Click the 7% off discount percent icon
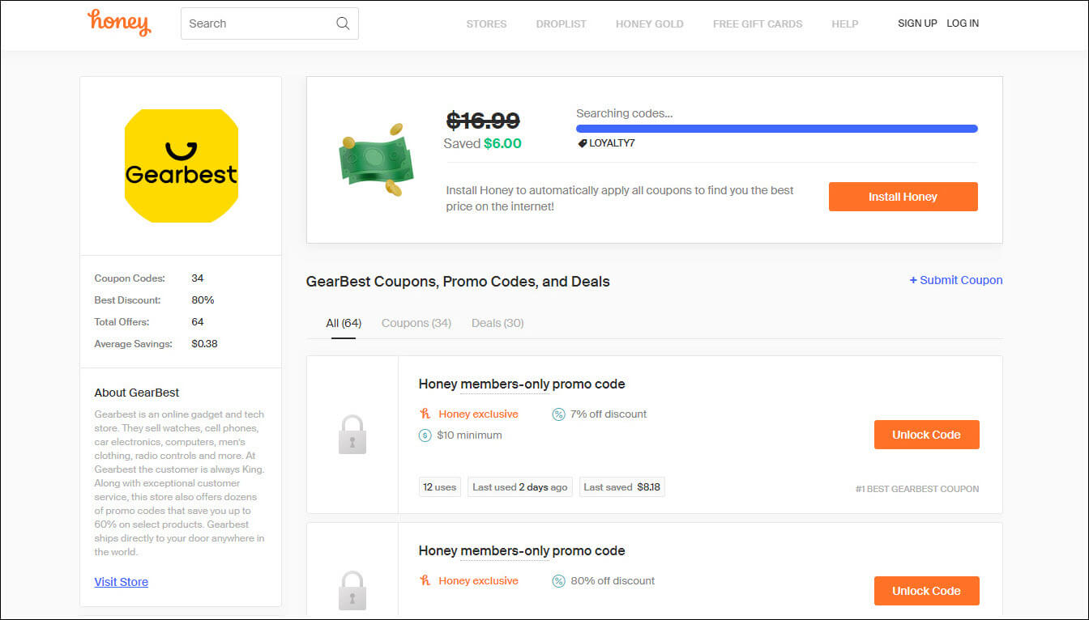The width and height of the screenshot is (1089, 620). click(x=558, y=414)
